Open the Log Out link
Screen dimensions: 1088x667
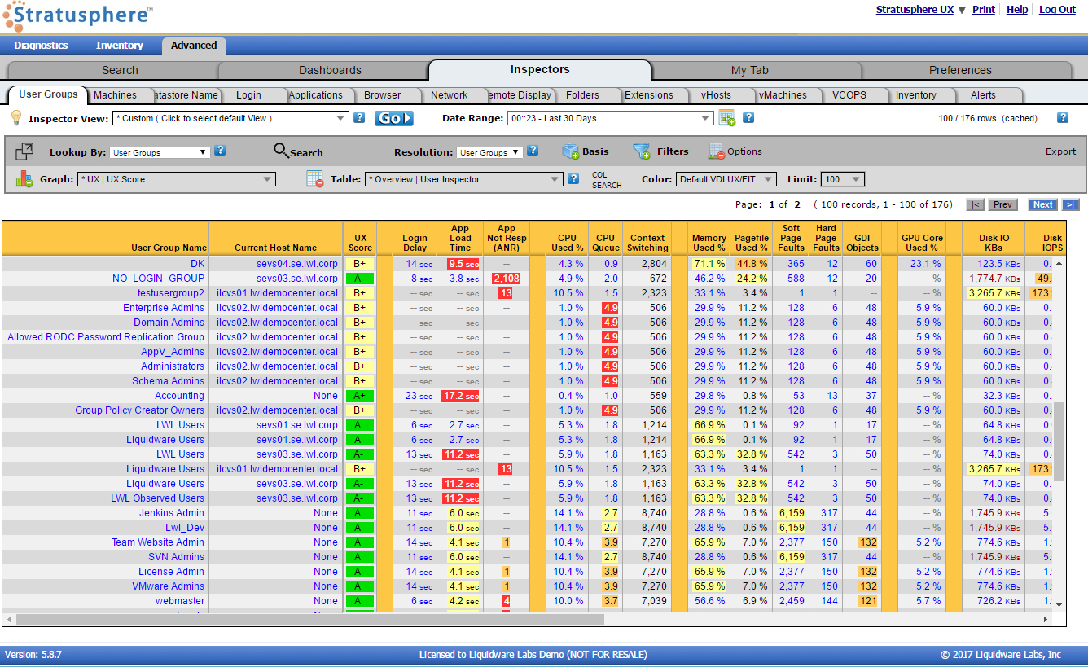coord(1057,10)
